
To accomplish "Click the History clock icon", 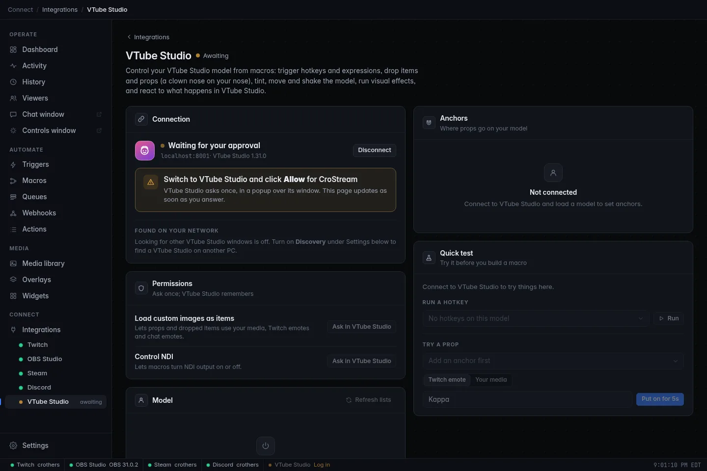I will (x=13, y=82).
